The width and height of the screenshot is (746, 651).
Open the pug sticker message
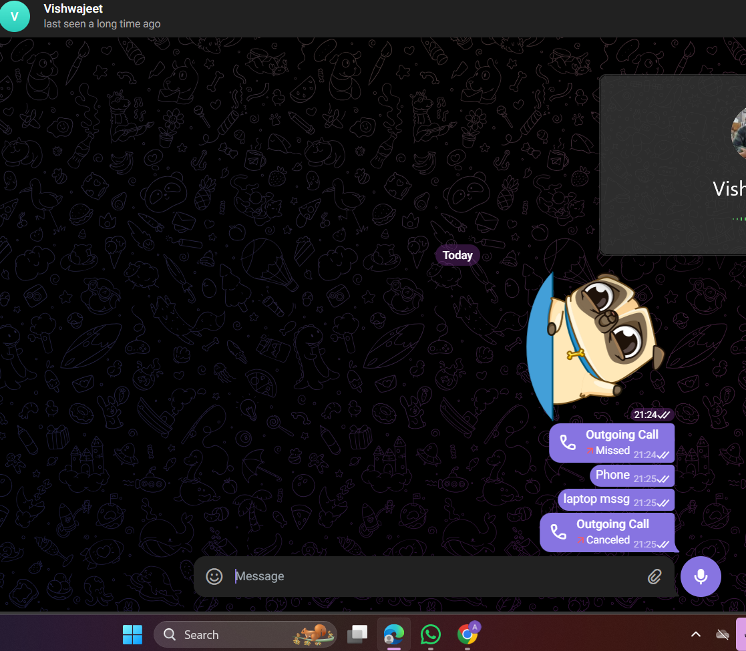pyautogui.click(x=596, y=346)
